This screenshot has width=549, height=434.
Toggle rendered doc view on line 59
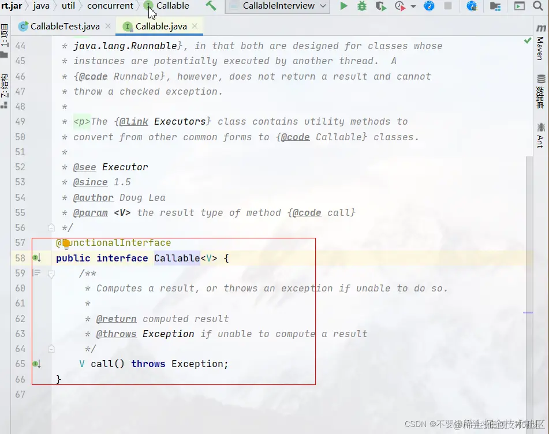(36, 272)
